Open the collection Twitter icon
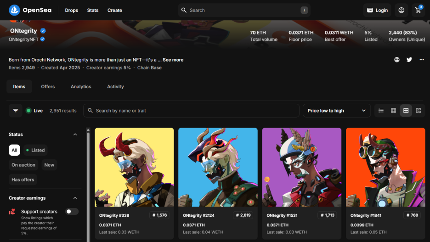Screen dimensions: 430x242 [x=409, y=60]
